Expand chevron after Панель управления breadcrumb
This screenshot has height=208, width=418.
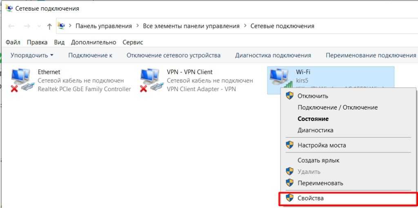tap(138, 26)
